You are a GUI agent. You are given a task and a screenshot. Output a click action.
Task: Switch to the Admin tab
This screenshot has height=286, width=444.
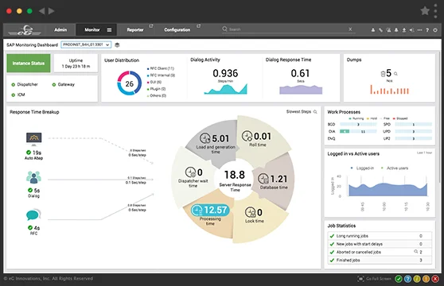pos(60,29)
